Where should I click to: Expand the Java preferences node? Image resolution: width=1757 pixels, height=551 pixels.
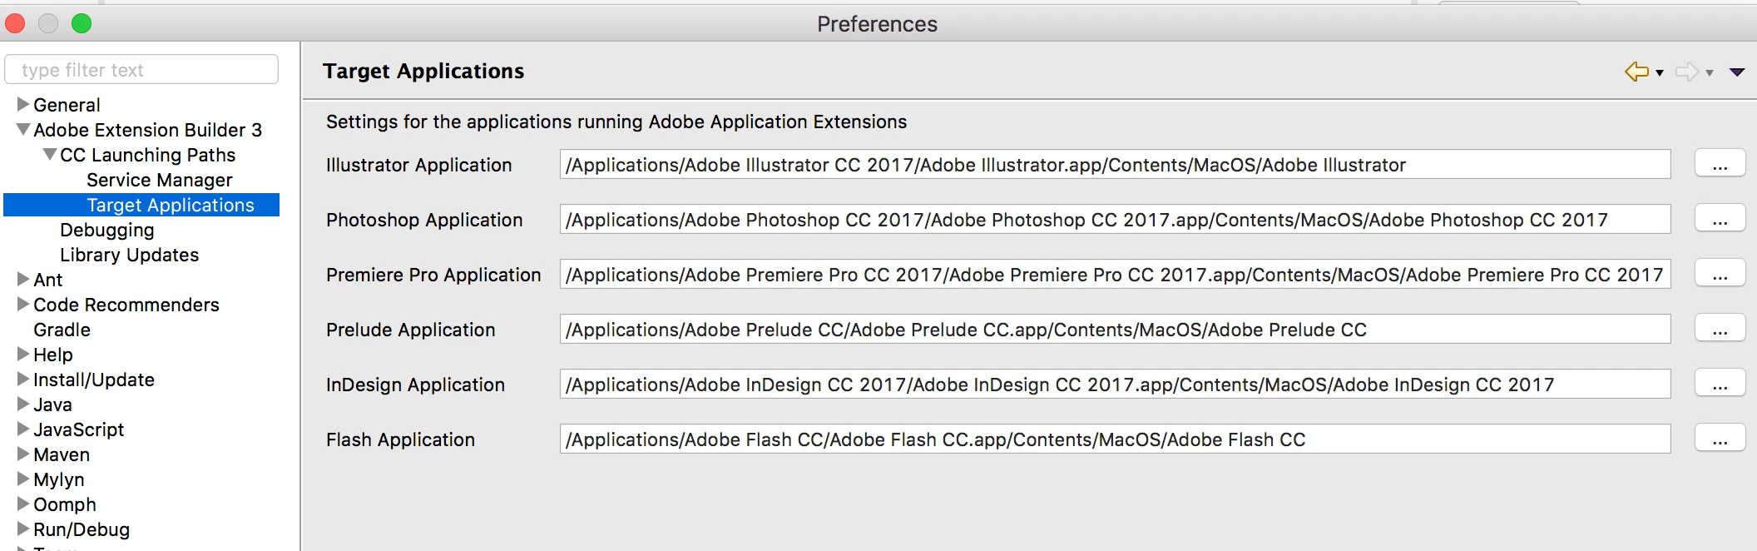point(23,404)
